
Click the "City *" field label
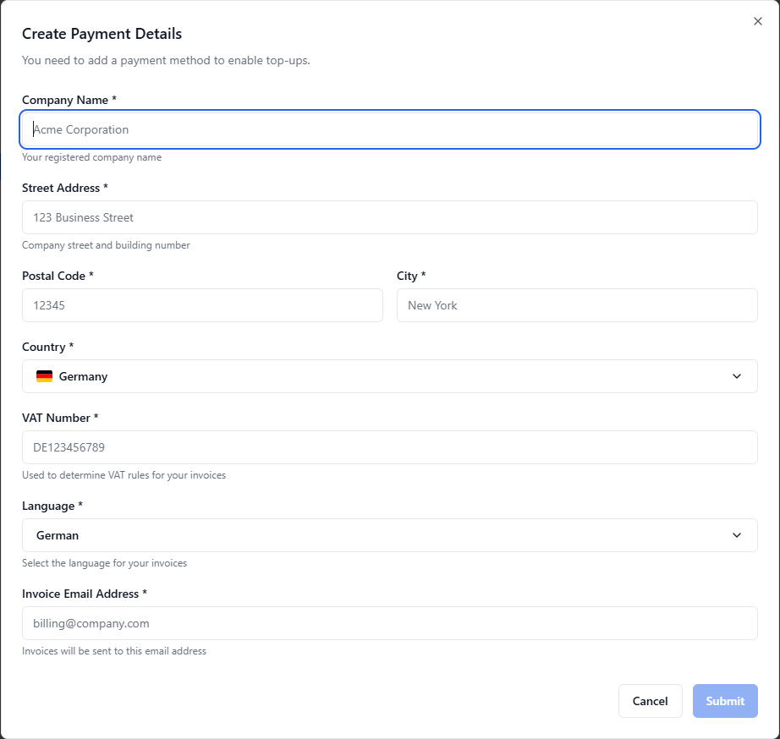point(411,276)
